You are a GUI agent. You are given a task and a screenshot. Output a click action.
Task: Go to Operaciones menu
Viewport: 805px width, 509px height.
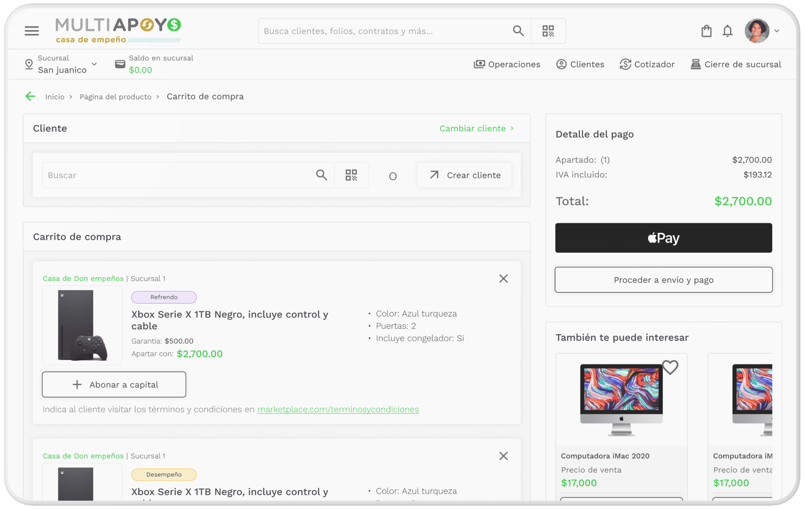coord(507,64)
